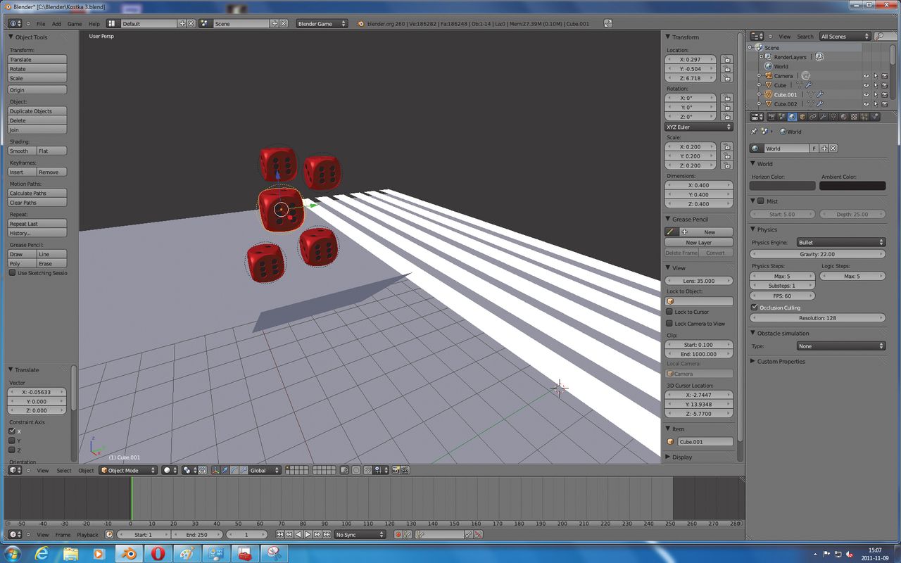901x563 pixels.
Task: Open the Object properties cube tab
Action: (x=802, y=117)
